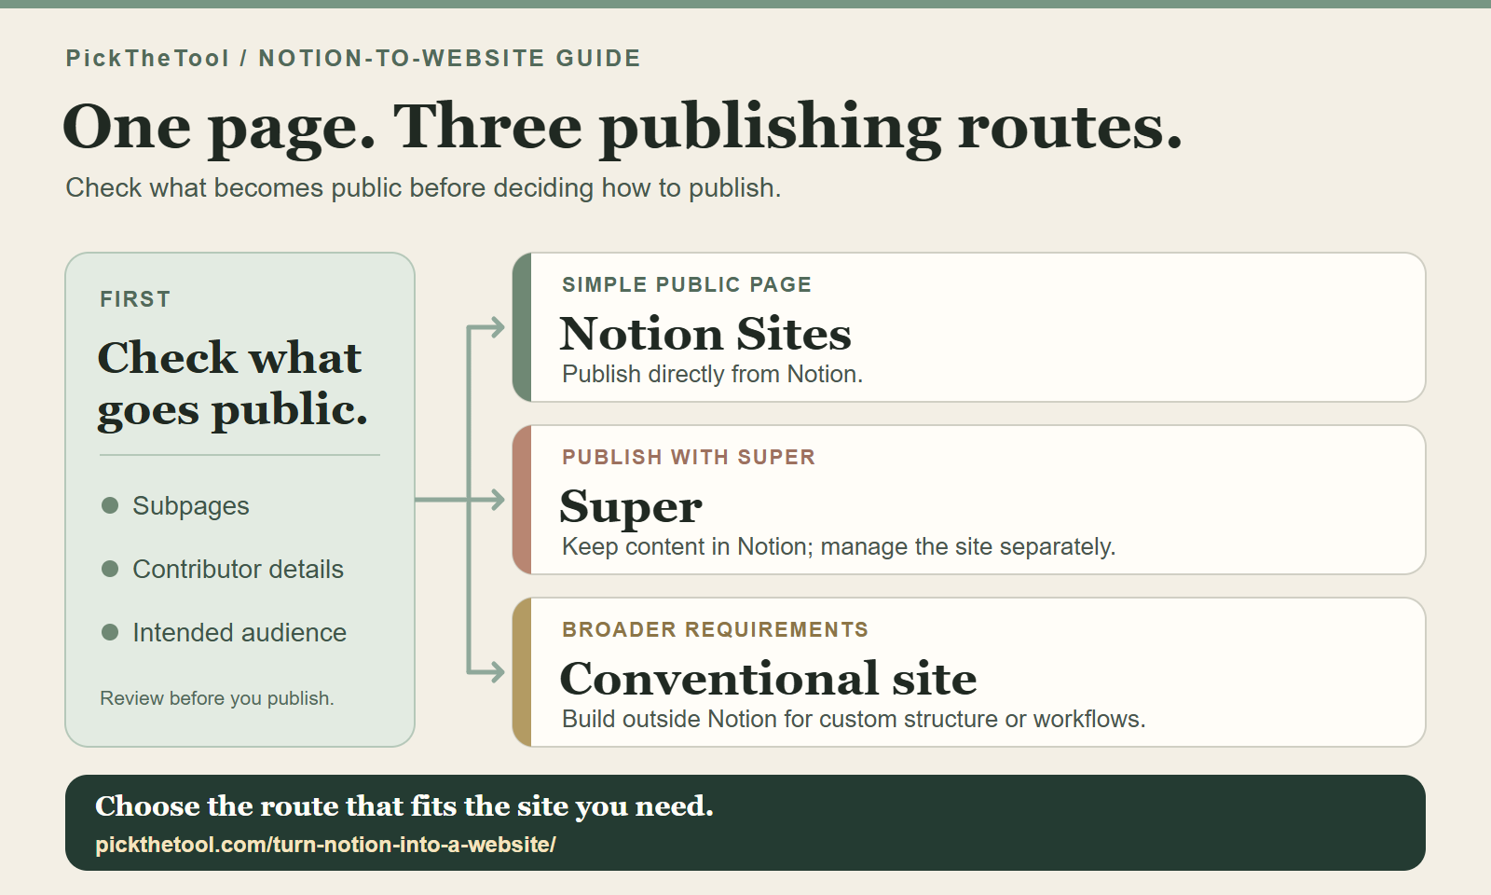Screen dimensions: 1491x895
Task: Click the SIMPLE PUBLIC PAGE label
Action: point(687,284)
